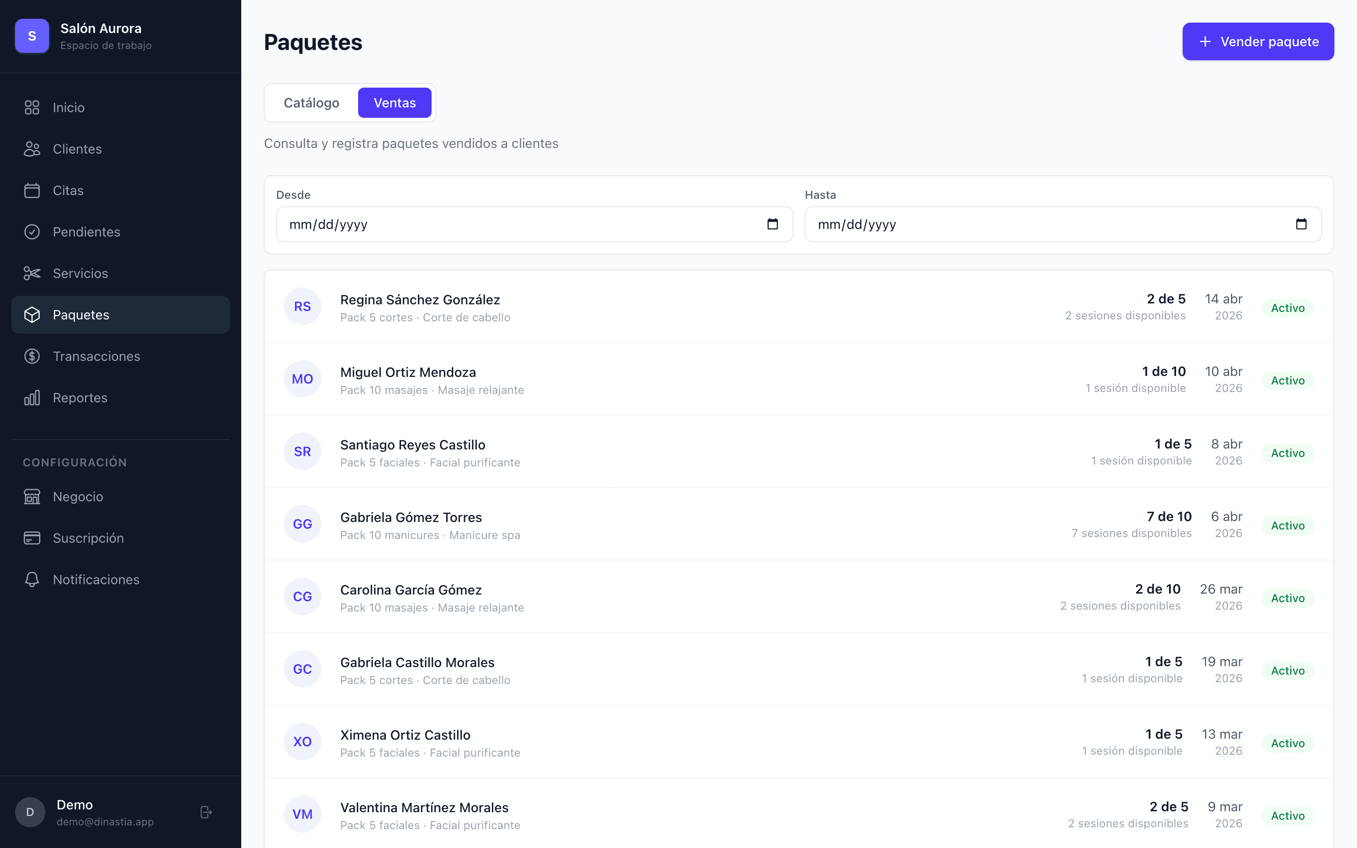This screenshot has width=1357, height=848.
Task: Open Suscripción settings
Action: (121, 538)
